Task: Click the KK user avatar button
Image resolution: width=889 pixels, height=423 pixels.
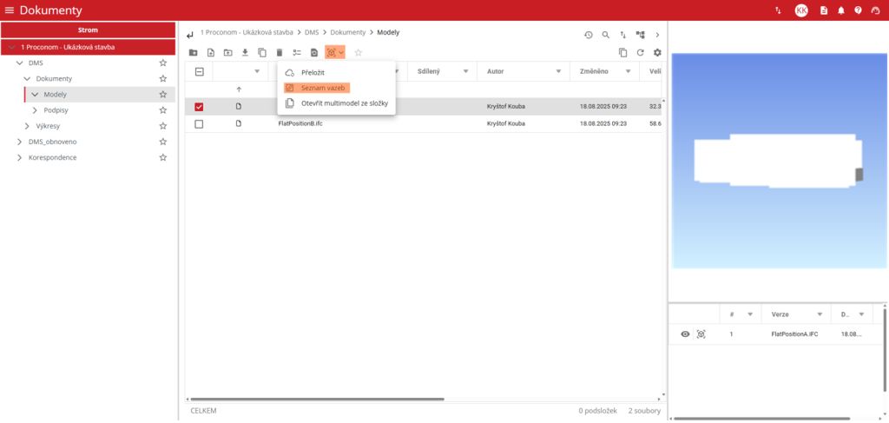Action: pyautogui.click(x=801, y=10)
